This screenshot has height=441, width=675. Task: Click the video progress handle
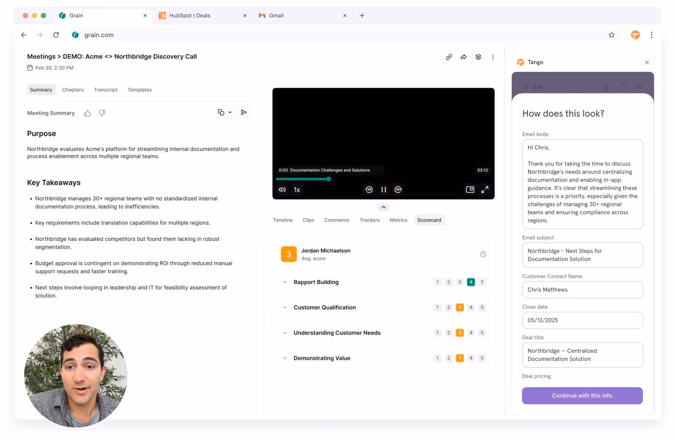click(x=328, y=179)
